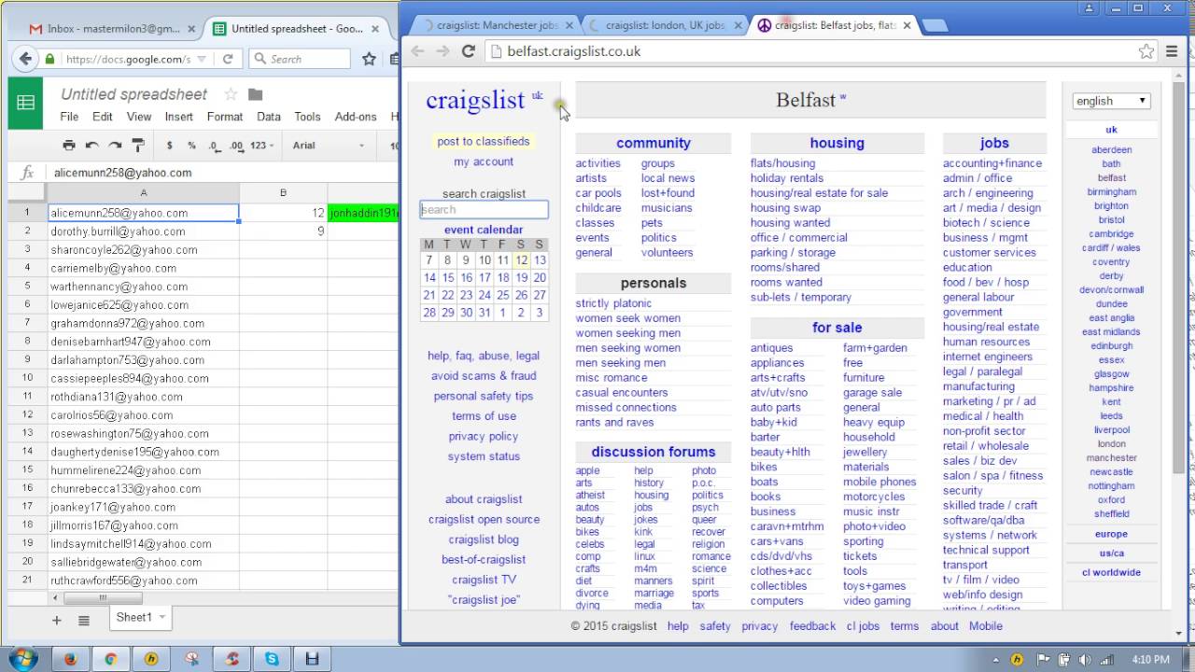Open the all sheets list icon
Screen dimensions: 1195x672
point(84,621)
